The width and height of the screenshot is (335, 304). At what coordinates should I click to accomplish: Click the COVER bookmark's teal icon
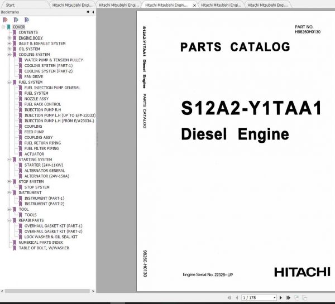tap(8, 27)
